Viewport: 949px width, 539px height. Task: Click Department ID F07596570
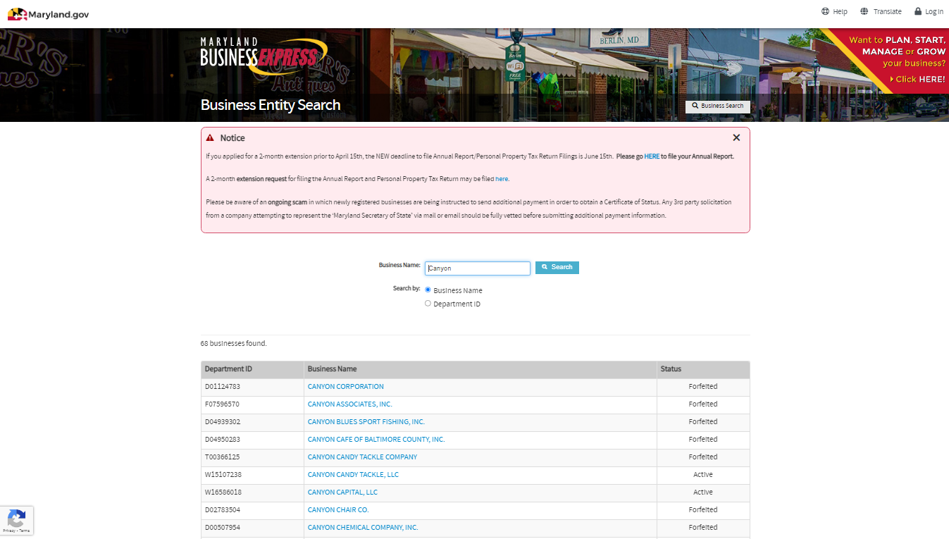(222, 404)
